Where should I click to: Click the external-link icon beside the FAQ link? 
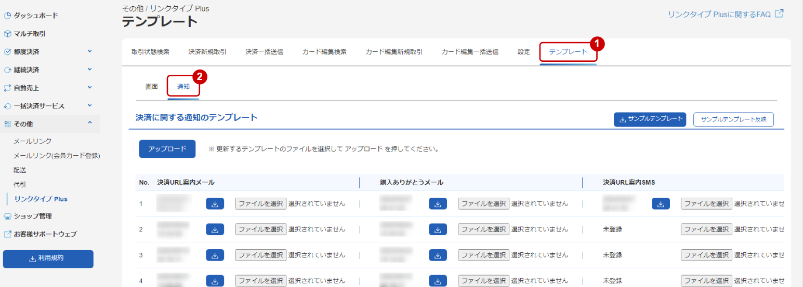779,14
